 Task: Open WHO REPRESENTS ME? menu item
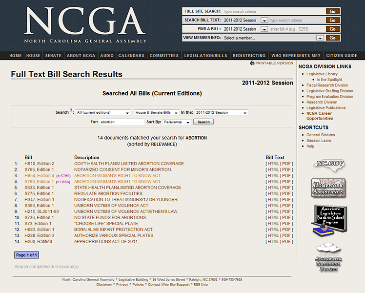pos(296,56)
